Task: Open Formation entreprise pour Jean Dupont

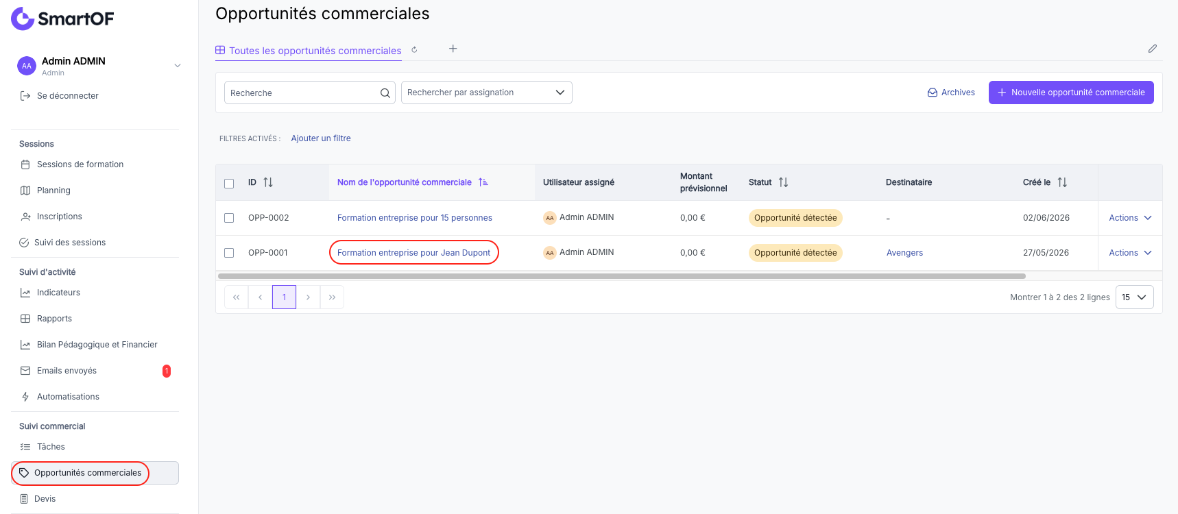Action: (x=414, y=253)
